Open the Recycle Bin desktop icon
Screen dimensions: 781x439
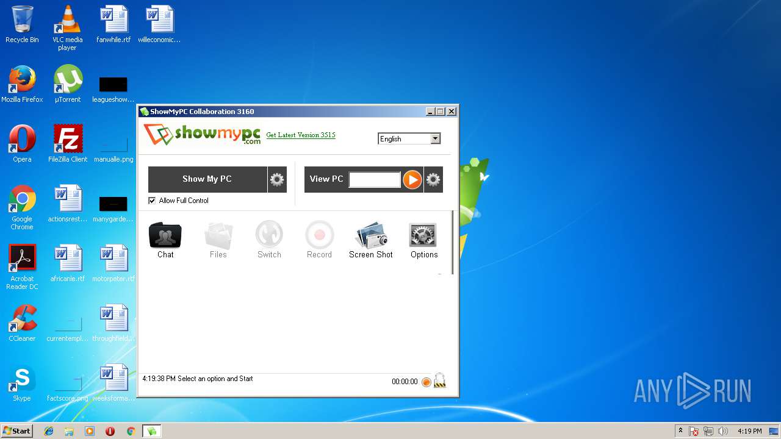(22, 24)
